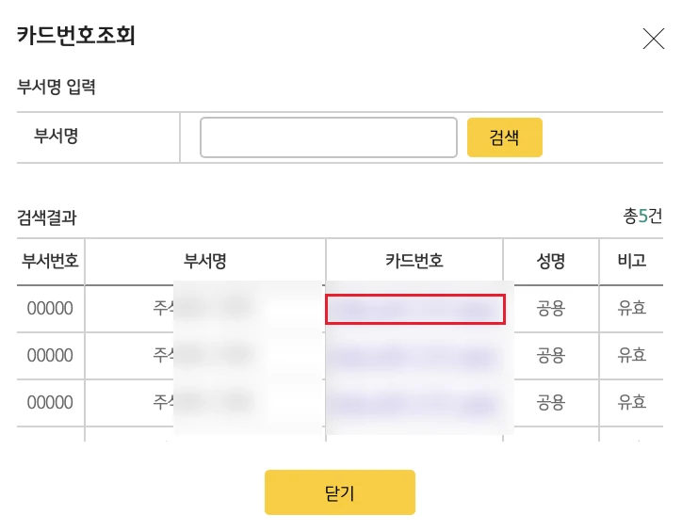This screenshot has height=531, width=682.
Task: Click the 성명 column header
Action: [x=551, y=261]
